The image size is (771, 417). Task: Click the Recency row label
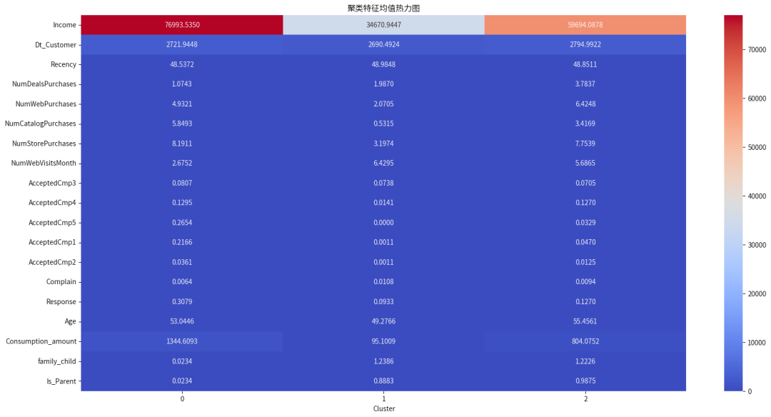click(x=64, y=64)
